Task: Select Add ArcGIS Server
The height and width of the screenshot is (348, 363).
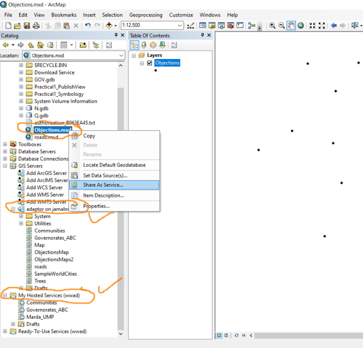Action: (46, 173)
